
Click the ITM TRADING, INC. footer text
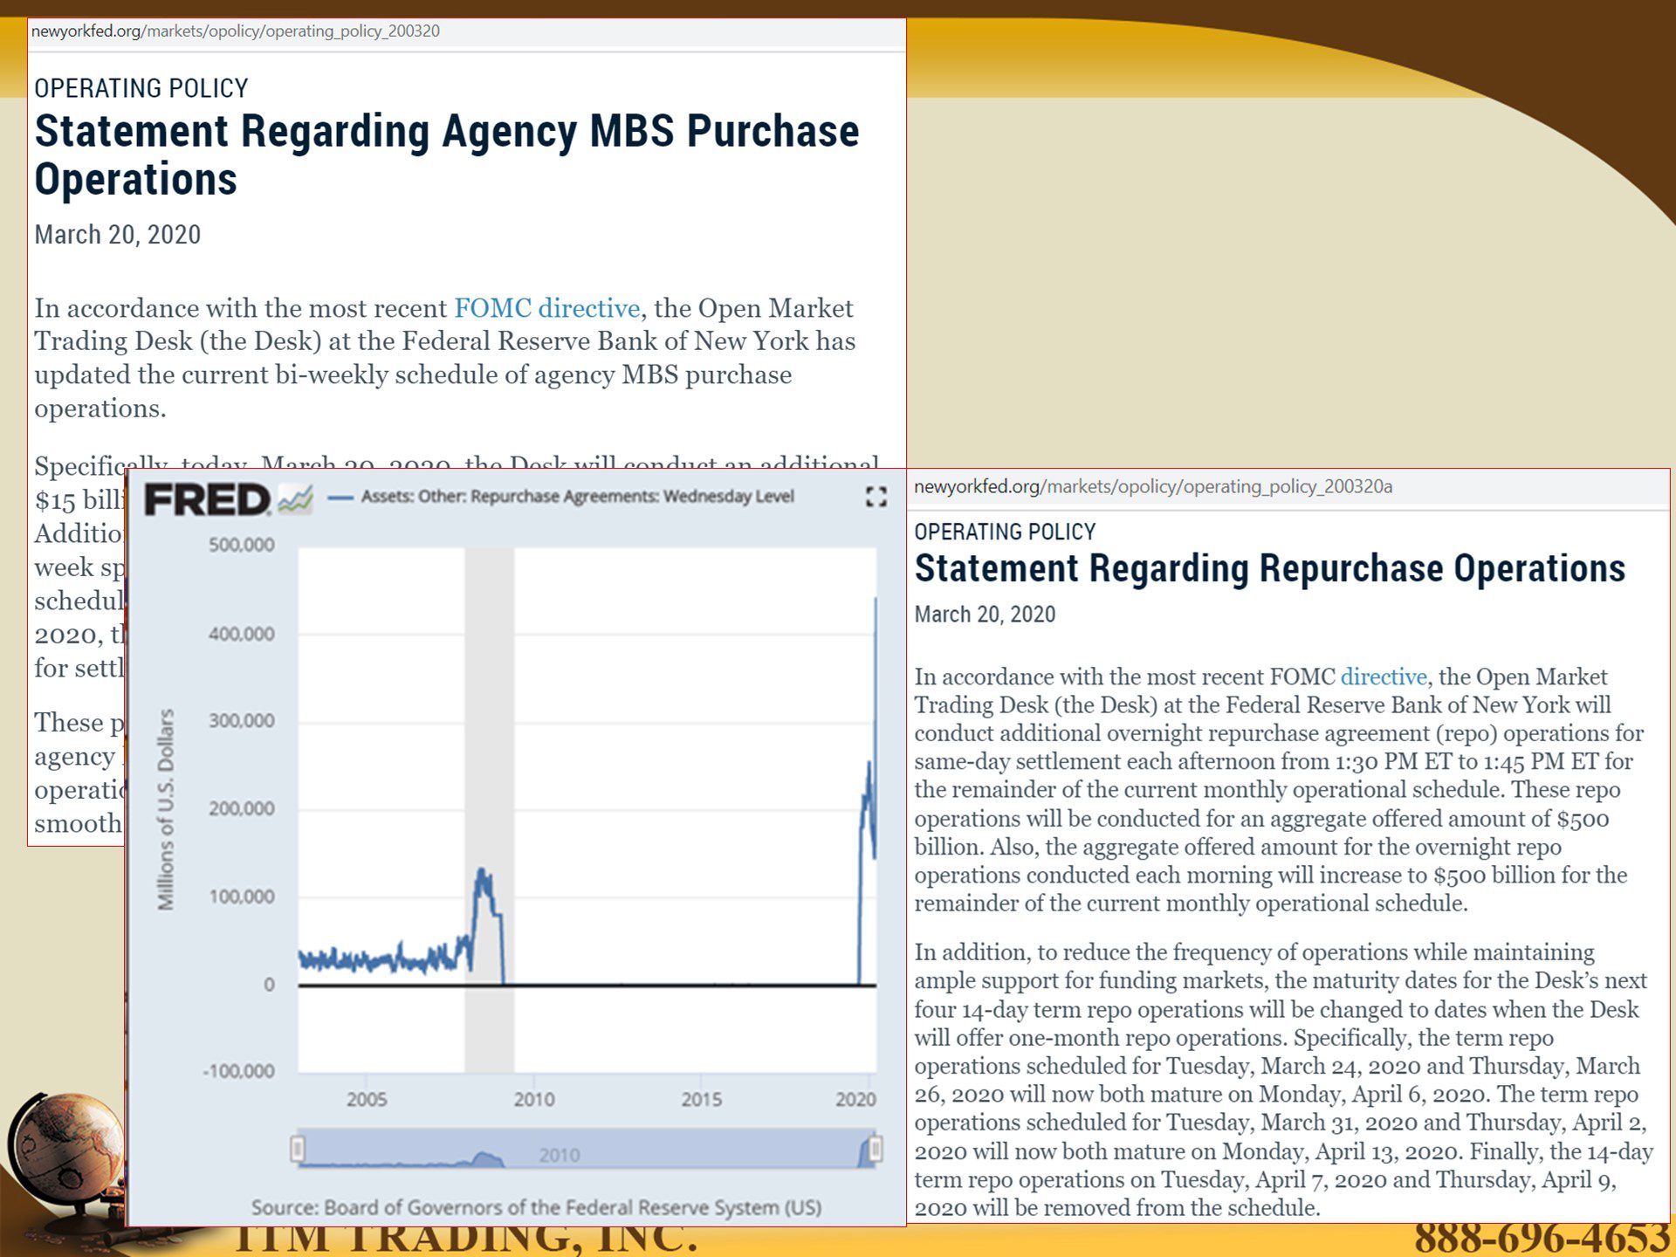(x=466, y=1240)
